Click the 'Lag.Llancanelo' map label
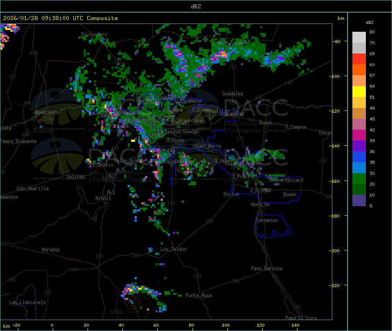This screenshot has width=392, height=331. [x=27, y=302]
